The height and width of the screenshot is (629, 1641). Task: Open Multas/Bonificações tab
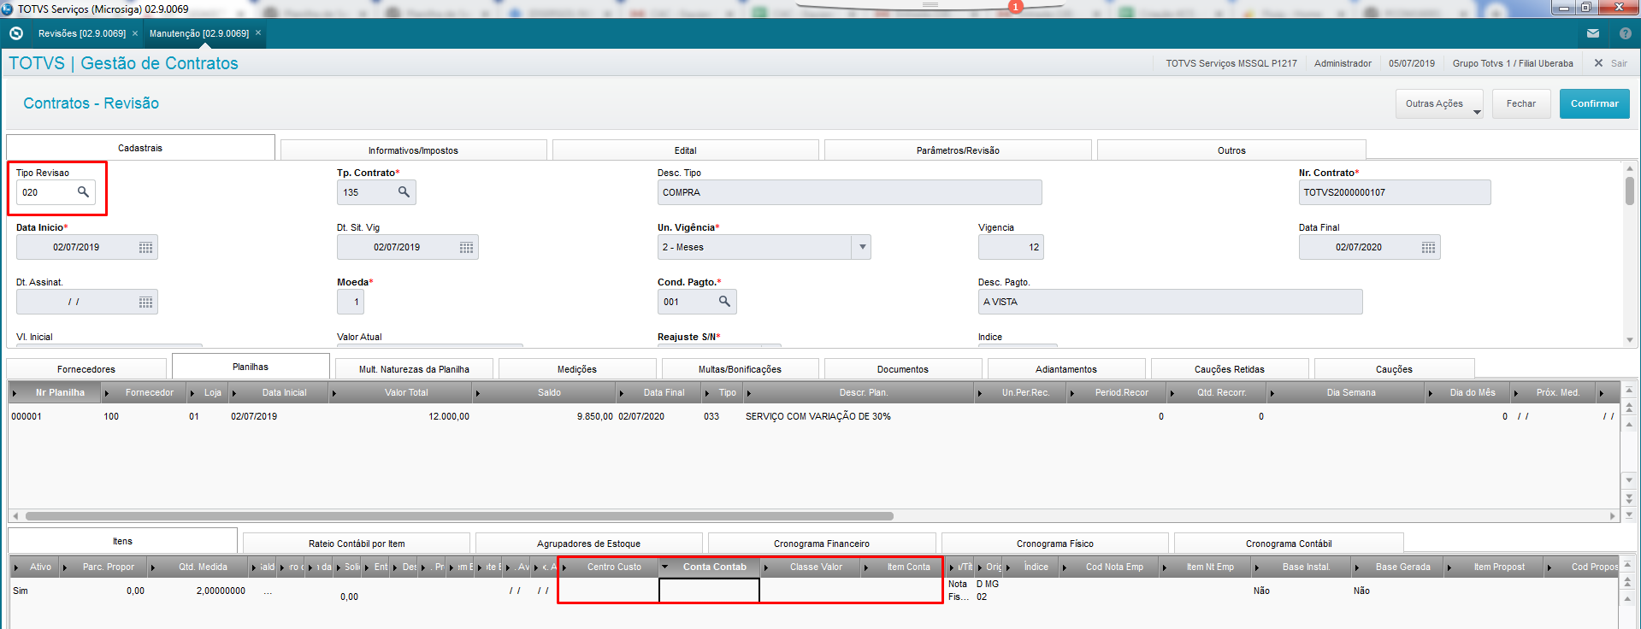pos(740,369)
